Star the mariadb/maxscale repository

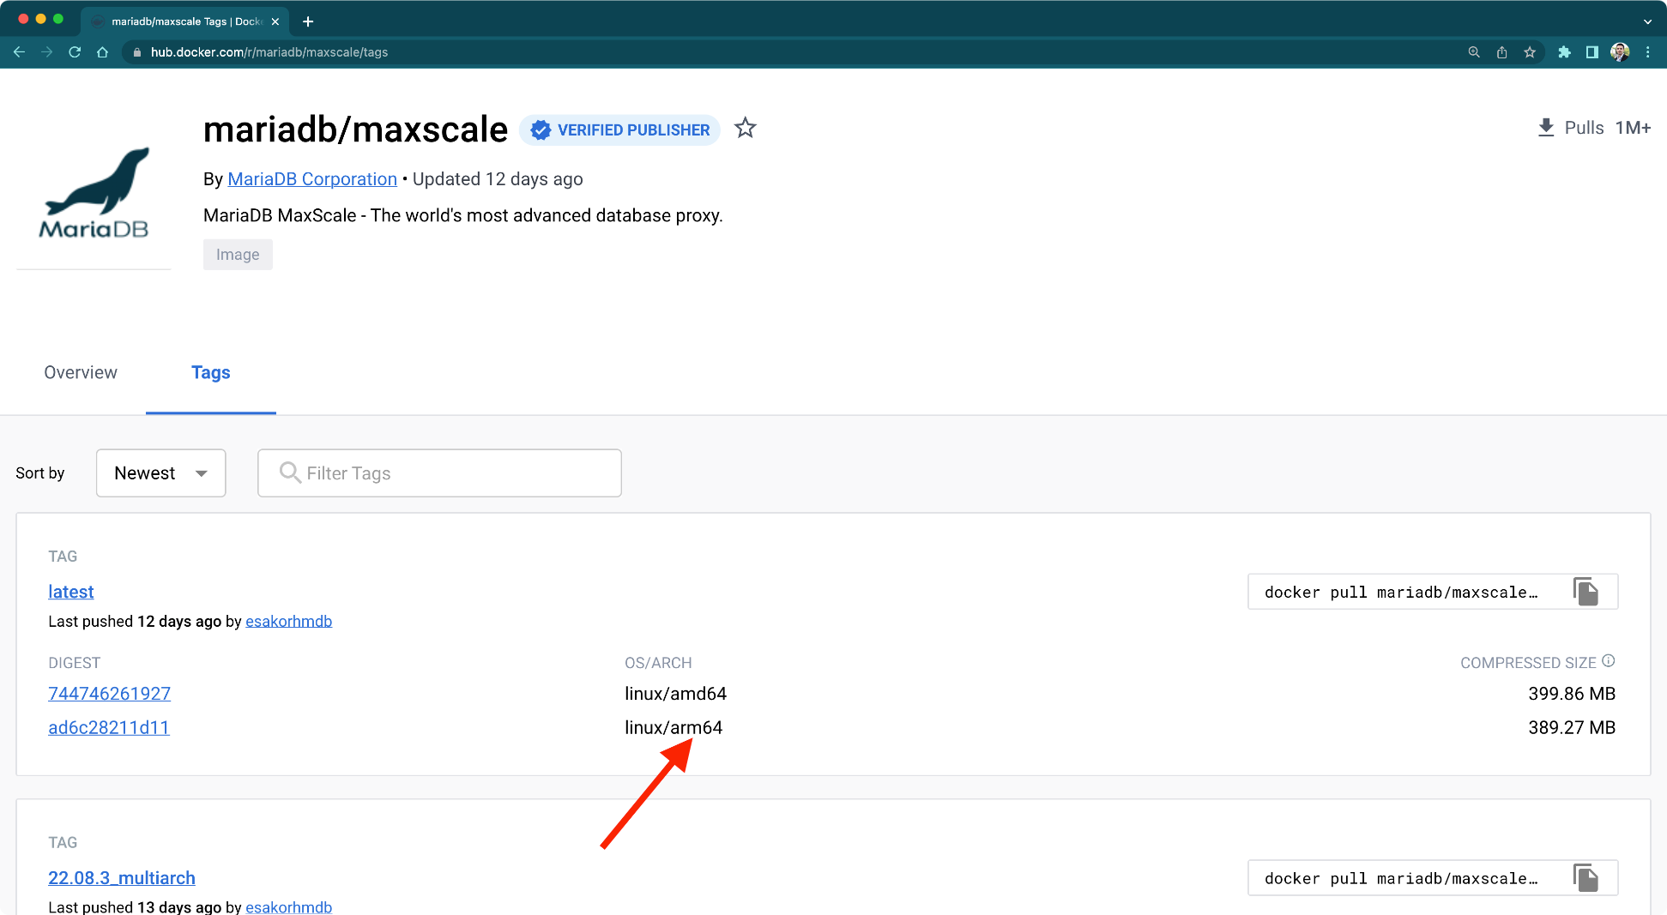coord(745,129)
